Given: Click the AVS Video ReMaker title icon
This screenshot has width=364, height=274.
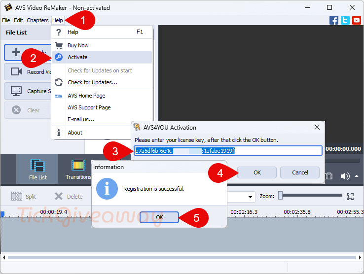Looking at the screenshot, I should [x=8, y=7].
